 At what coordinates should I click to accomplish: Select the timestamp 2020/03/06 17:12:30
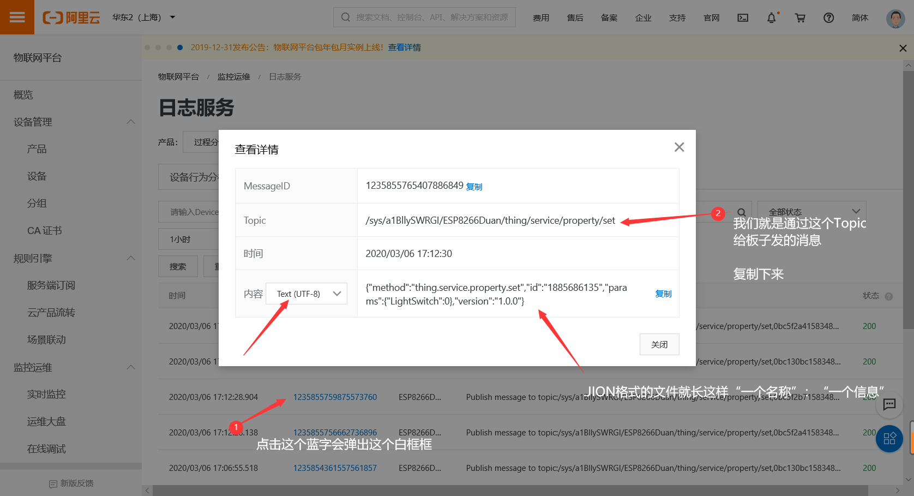click(x=409, y=254)
